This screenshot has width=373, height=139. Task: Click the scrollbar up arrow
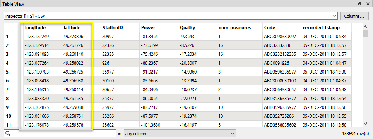pyautogui.click(x=365, y=26)
